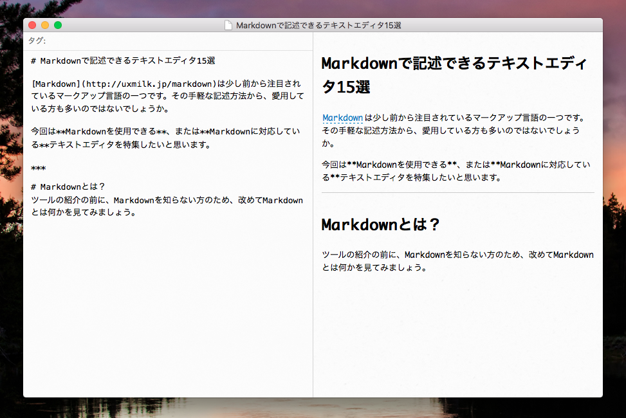626x418 pixels.
Task: Minimize the window with the yellow button
Action: tap(45, 25)
